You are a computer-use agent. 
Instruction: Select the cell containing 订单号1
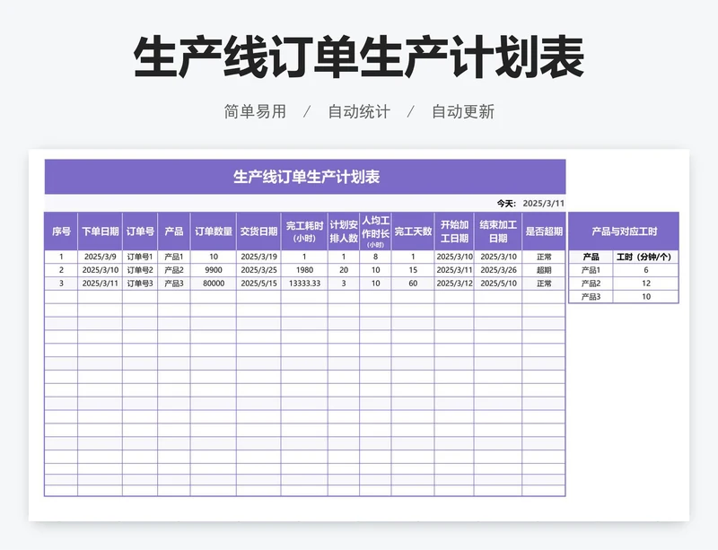140,257
